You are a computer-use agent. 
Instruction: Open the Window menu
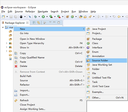pos(83,12)
